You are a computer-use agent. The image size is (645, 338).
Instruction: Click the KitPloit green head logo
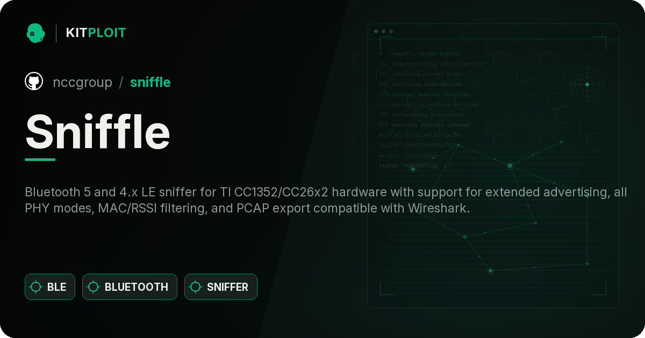[x=35, y=33]
